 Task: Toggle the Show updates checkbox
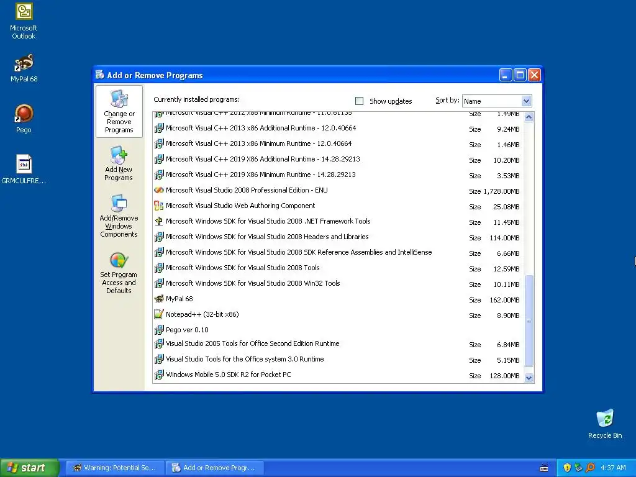pos(360,101)
